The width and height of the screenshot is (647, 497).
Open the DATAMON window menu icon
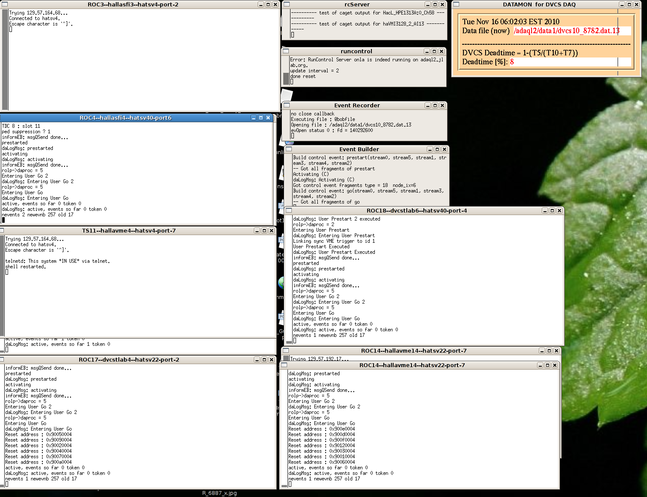point(456,4)
